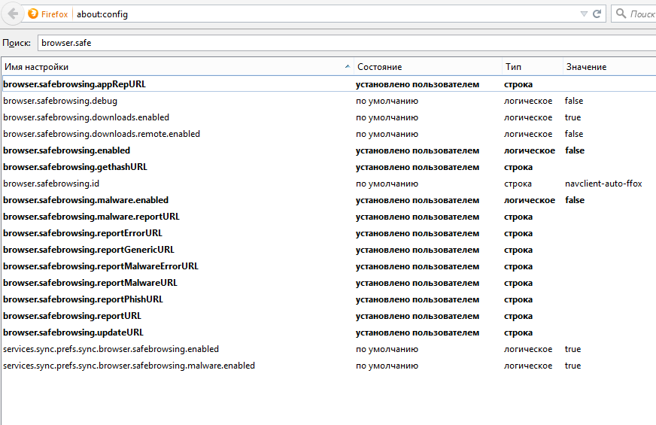Select services.sync.prefs.sync.browser.safebrowsing.enabled row
The height and width of the screenshot is (425, 656).
pos(329,349)
